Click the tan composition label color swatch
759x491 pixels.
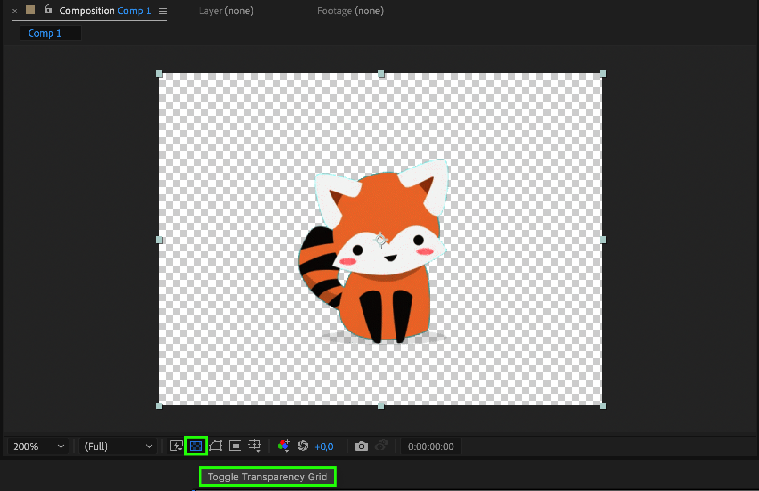point(30,10)
